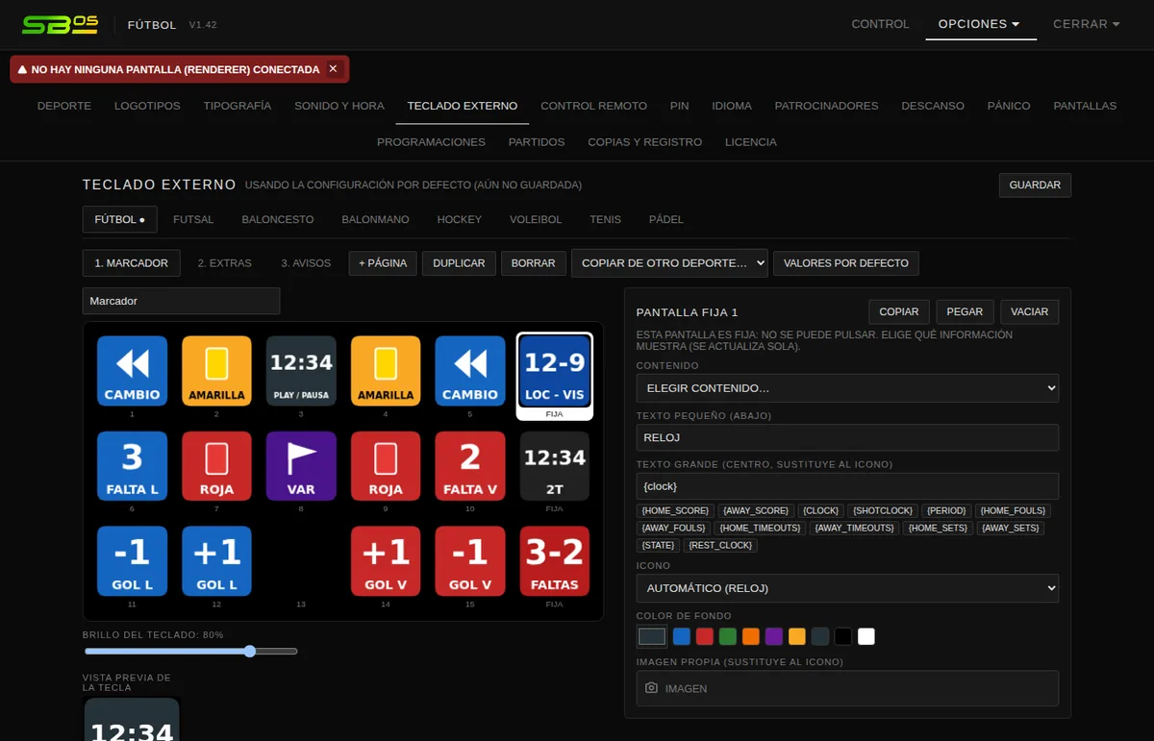Open the Copiar de otro deporte dropdown
This screenshot has width=1154, height=741.
pyautogui.click(x=669, y=263)
